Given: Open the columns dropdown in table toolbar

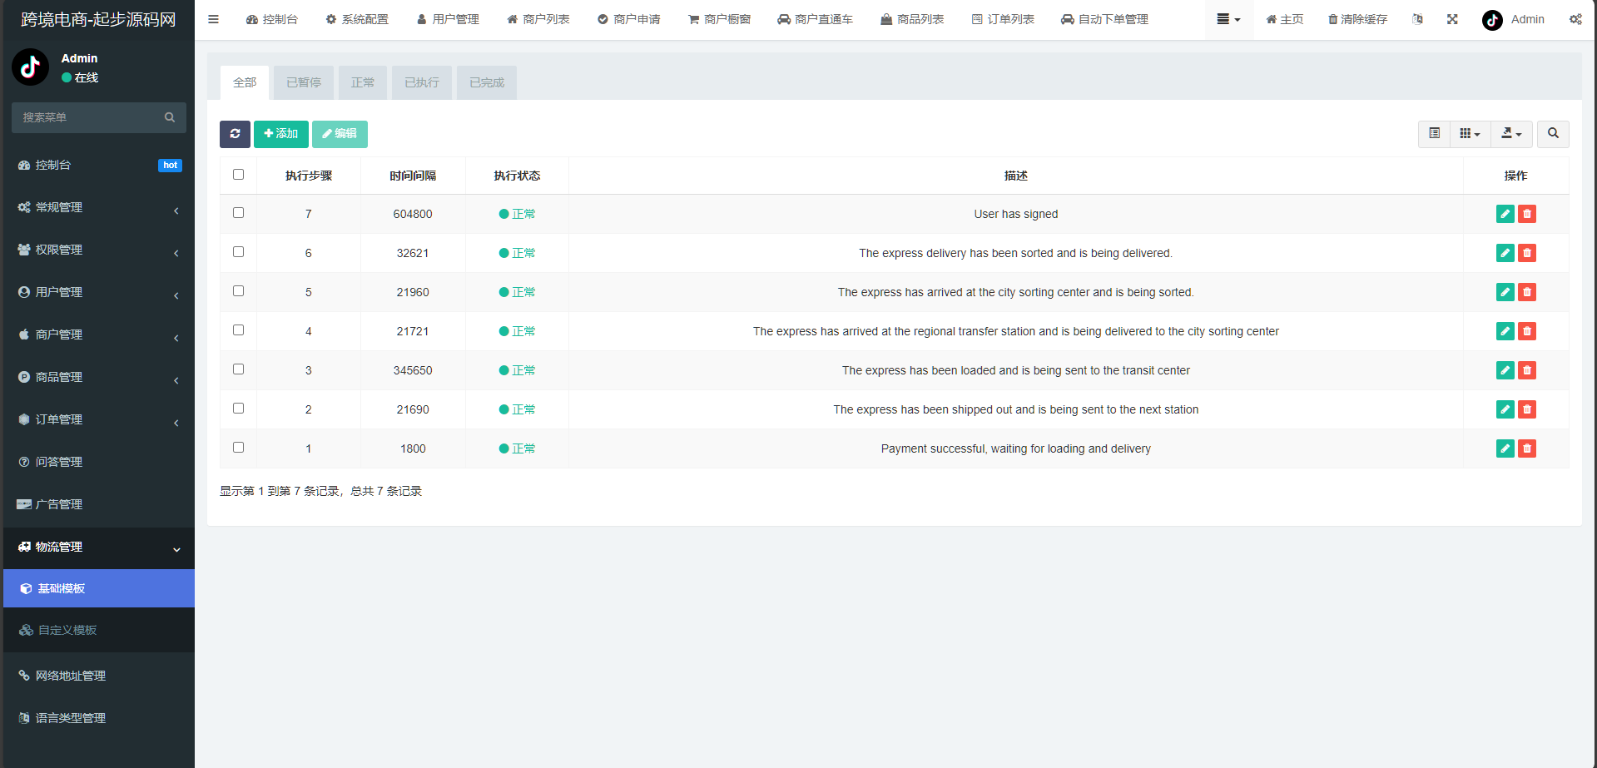Looking at the screenshot, I should pos(1470,134).
